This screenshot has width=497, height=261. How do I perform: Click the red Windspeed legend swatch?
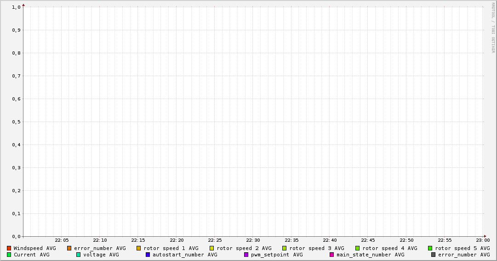click(x=9, y=248)
